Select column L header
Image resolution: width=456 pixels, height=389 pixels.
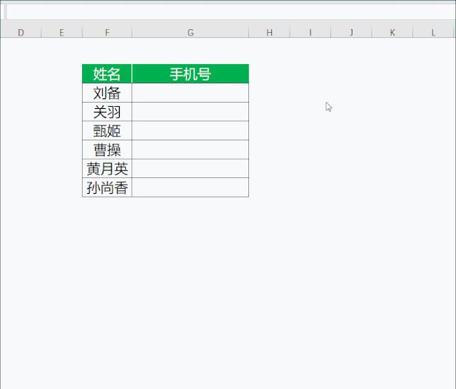pyautogui.click(x=433, y=32)
